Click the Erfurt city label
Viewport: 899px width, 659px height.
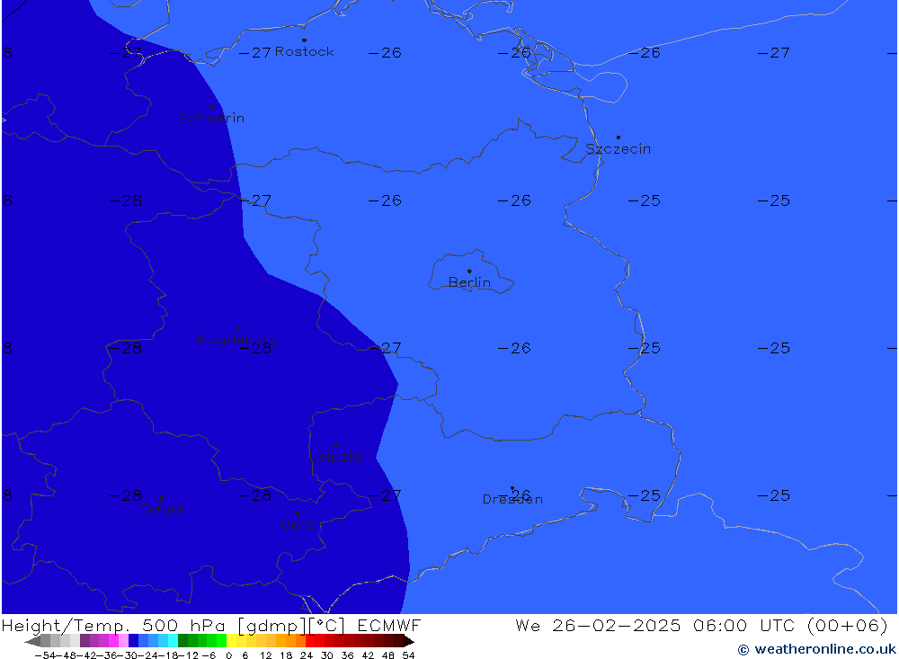(x=161, y=509)
